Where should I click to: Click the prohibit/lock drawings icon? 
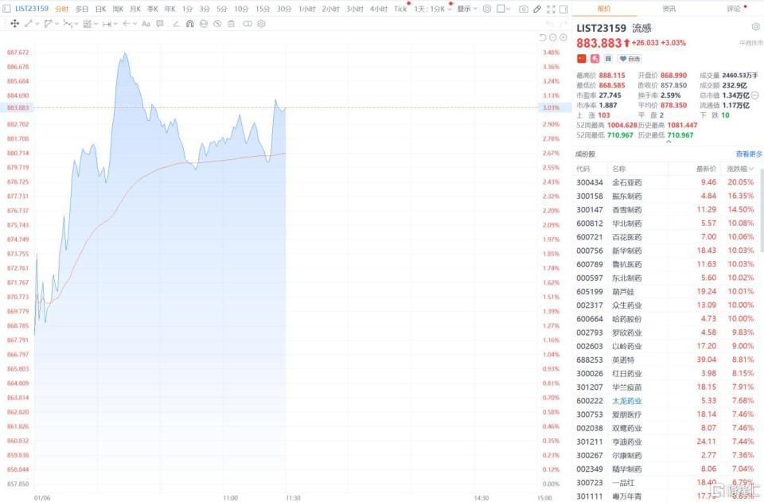(x=217, y=23)
